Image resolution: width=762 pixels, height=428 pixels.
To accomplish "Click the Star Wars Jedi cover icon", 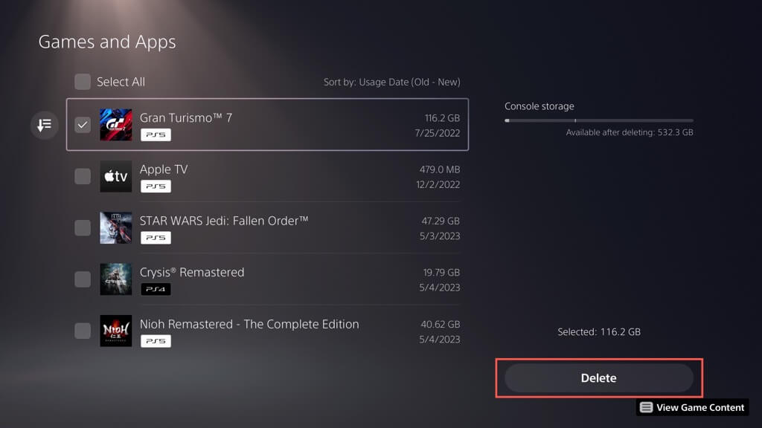I will click(115, 228).
